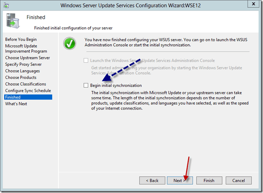Image resolution: width=263 pixels, height=193 pixels.
Task: Click the Finished page heading text
Action: [36, 17]
